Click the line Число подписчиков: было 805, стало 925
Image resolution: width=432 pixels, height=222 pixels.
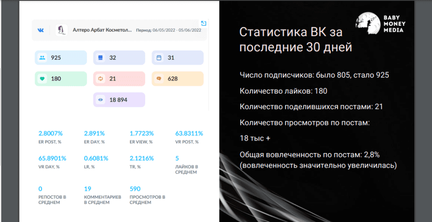(x=314, y=75)
